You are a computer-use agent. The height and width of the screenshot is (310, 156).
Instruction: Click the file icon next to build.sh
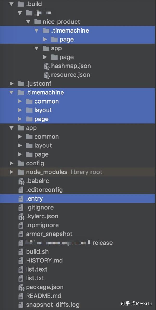click(x=21, y=251)
